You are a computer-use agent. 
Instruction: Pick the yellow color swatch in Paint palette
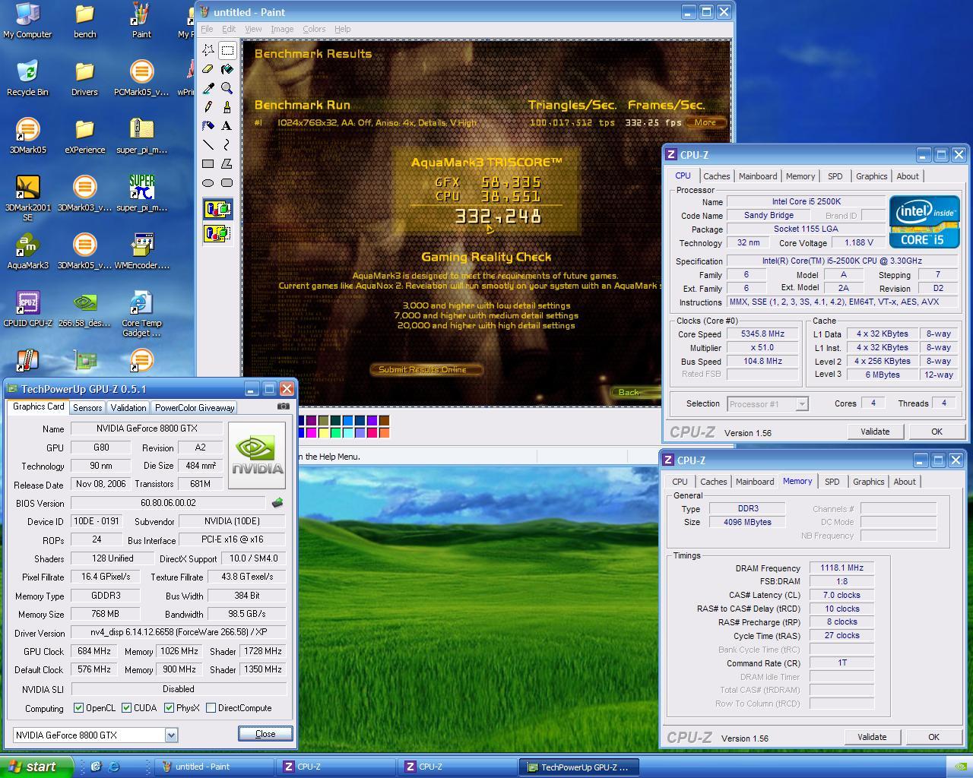(x=323, y=433)
